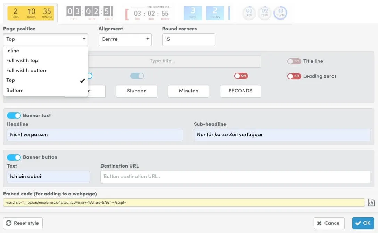This screenshot has height=233, width=378.
Task: Pick the Full width bottom option
Action: (46, 70)
